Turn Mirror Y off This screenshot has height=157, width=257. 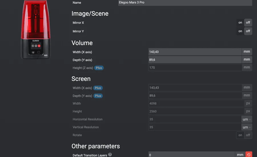pos(248,31)
